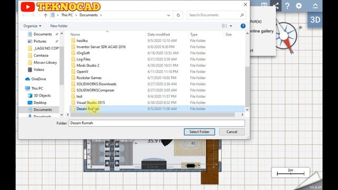Click the file list vertical scrollbar
This screenshot has height=190, width=338.
click(247, 86)
